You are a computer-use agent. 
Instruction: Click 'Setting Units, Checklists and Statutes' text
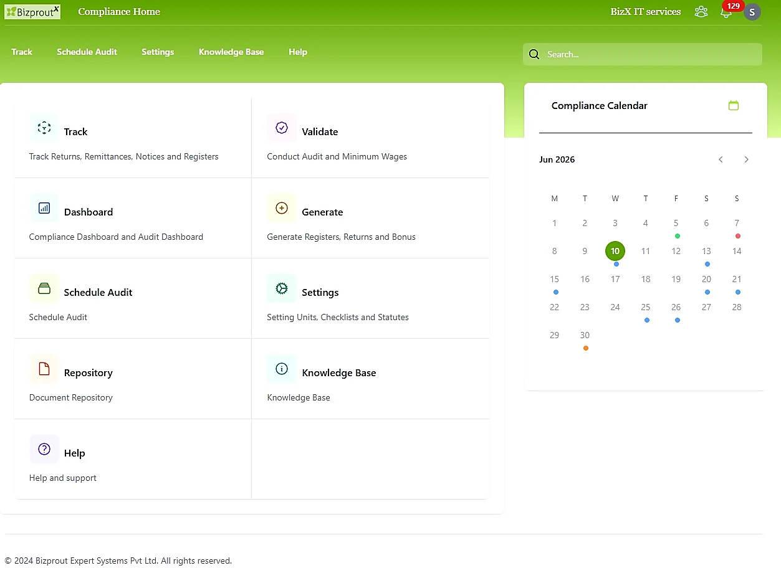pos(338,317)
